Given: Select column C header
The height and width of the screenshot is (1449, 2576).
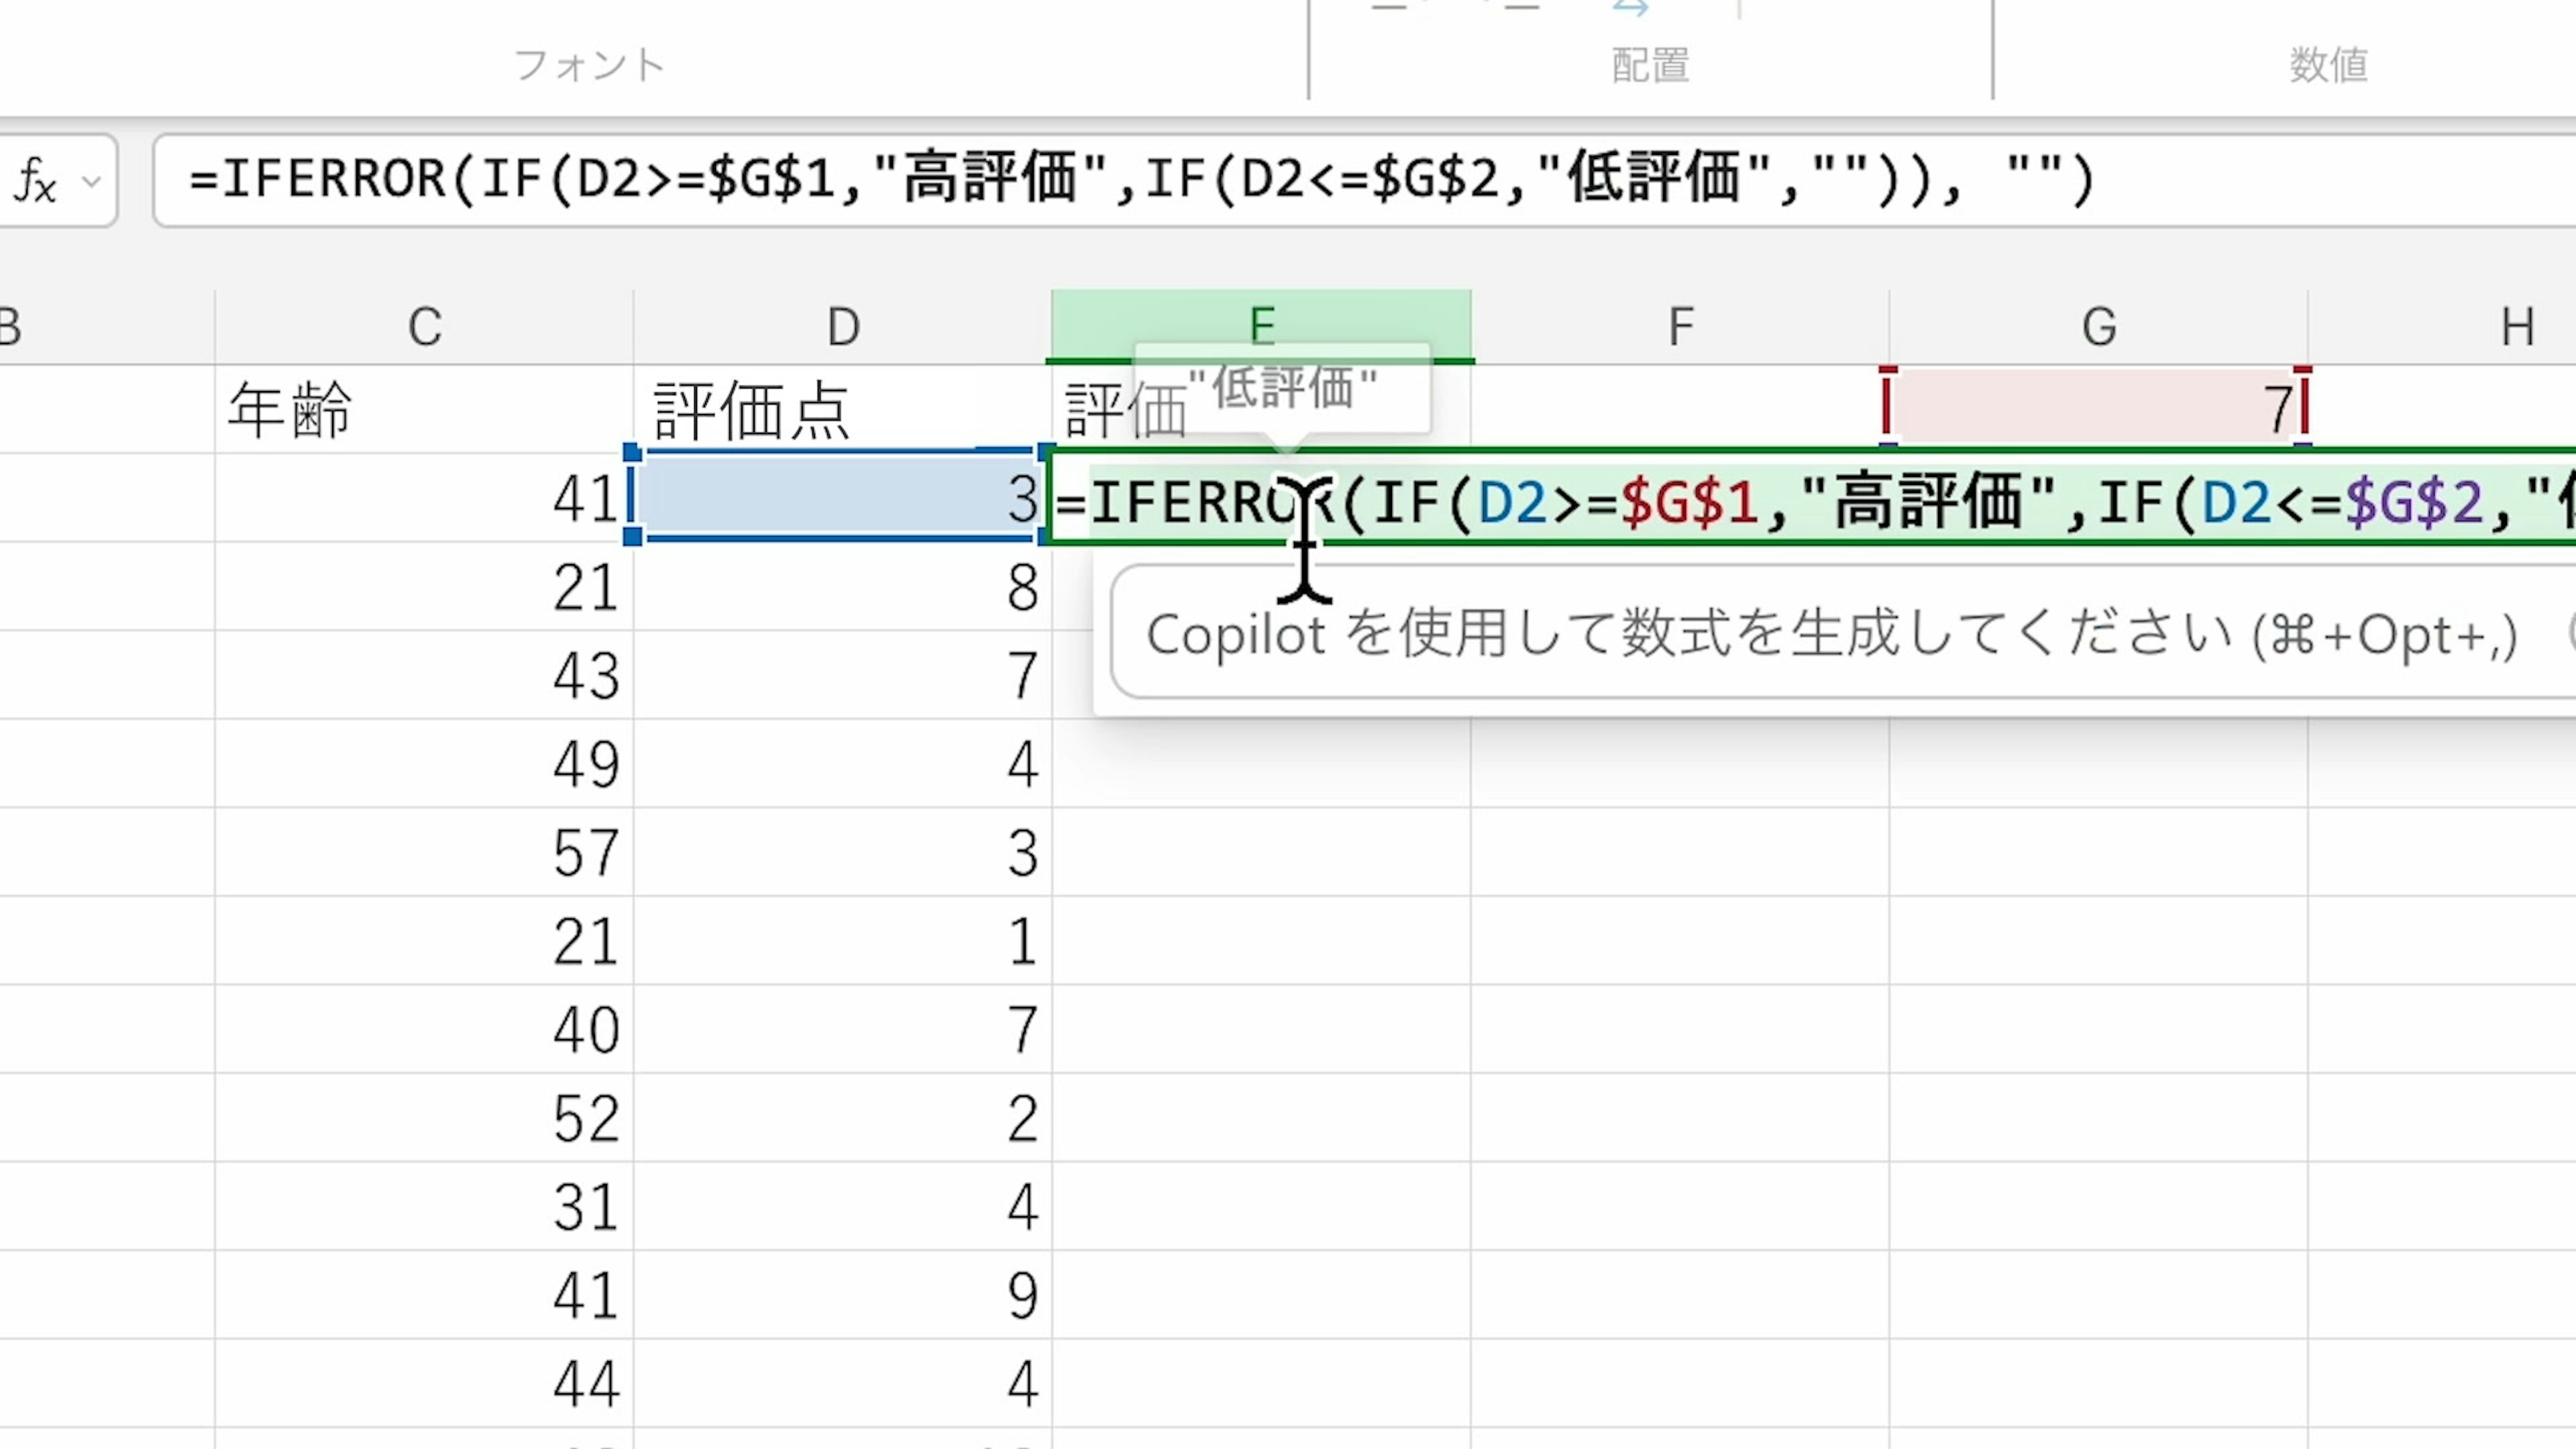Looking at the screenshot, I should click(x=424, y=326).
